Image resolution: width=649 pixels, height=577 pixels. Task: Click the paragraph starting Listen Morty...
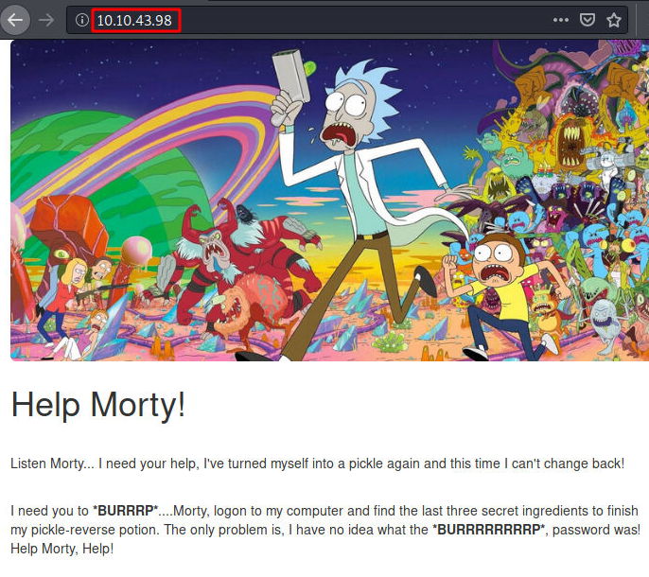(318, 463)
